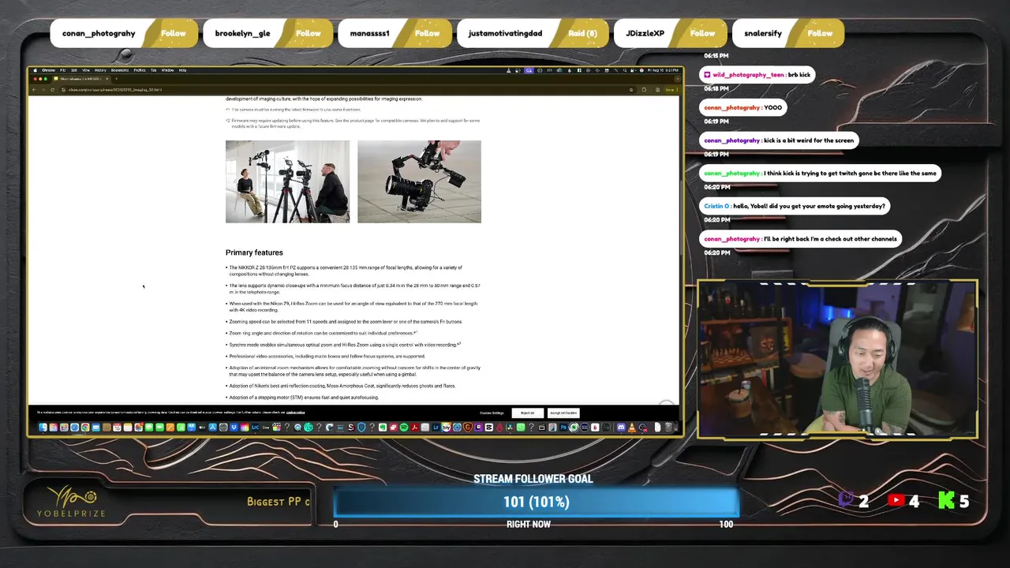Open the Profiles menu

click(140, 70)
